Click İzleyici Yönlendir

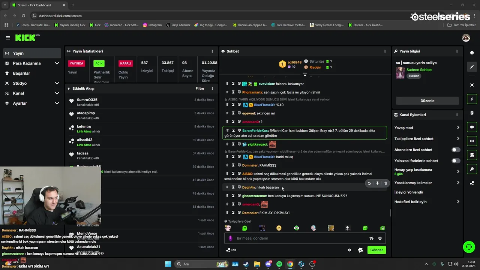coord(409,192)
